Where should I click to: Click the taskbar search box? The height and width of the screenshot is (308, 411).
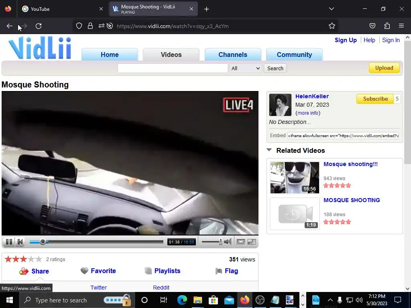[x=77, y=300]
